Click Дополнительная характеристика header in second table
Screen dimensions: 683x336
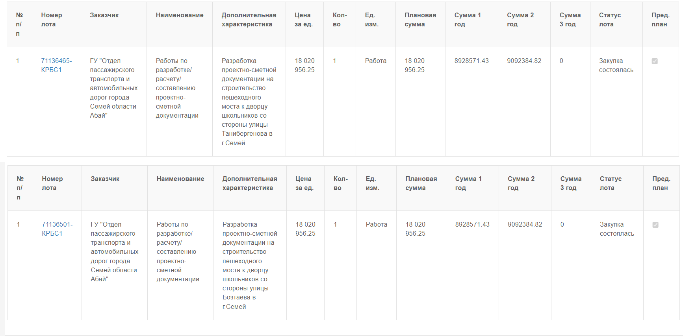click(250, 183)
